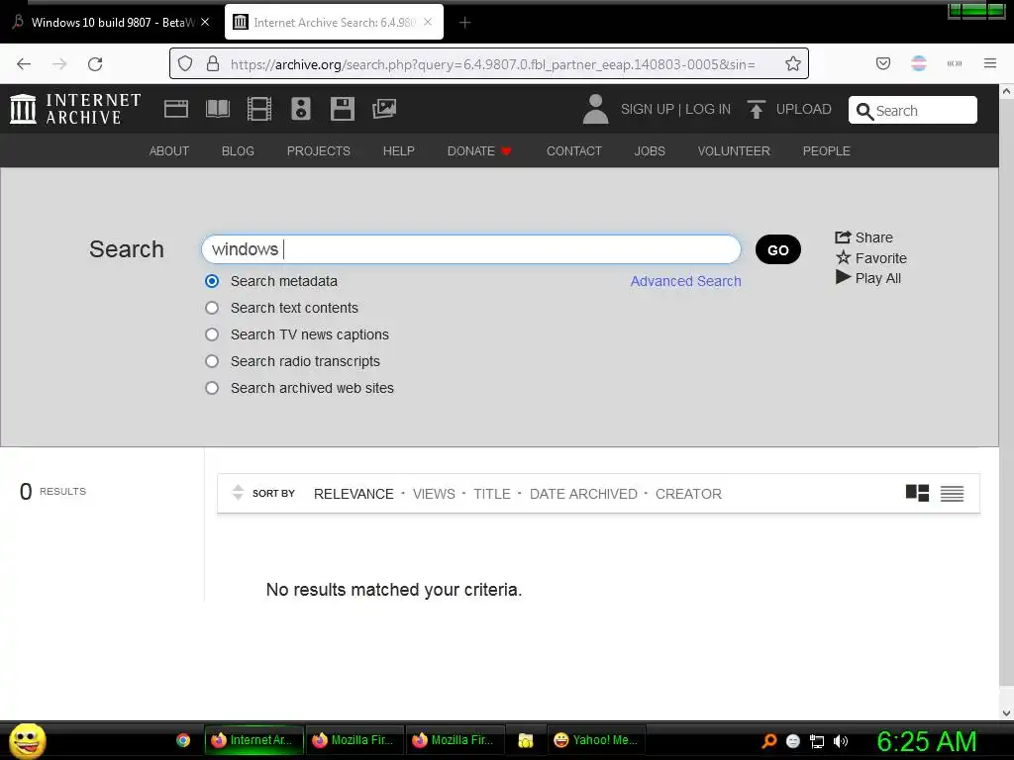Click Share in the search actions

tap(863, 237)
